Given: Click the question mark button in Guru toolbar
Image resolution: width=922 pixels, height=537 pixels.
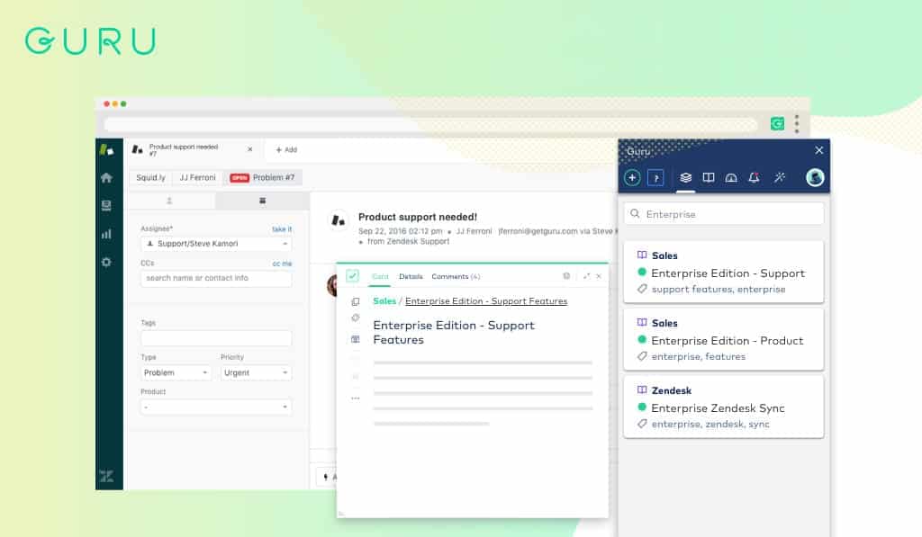Looking at the screenshot, I should tap(655, 177).
